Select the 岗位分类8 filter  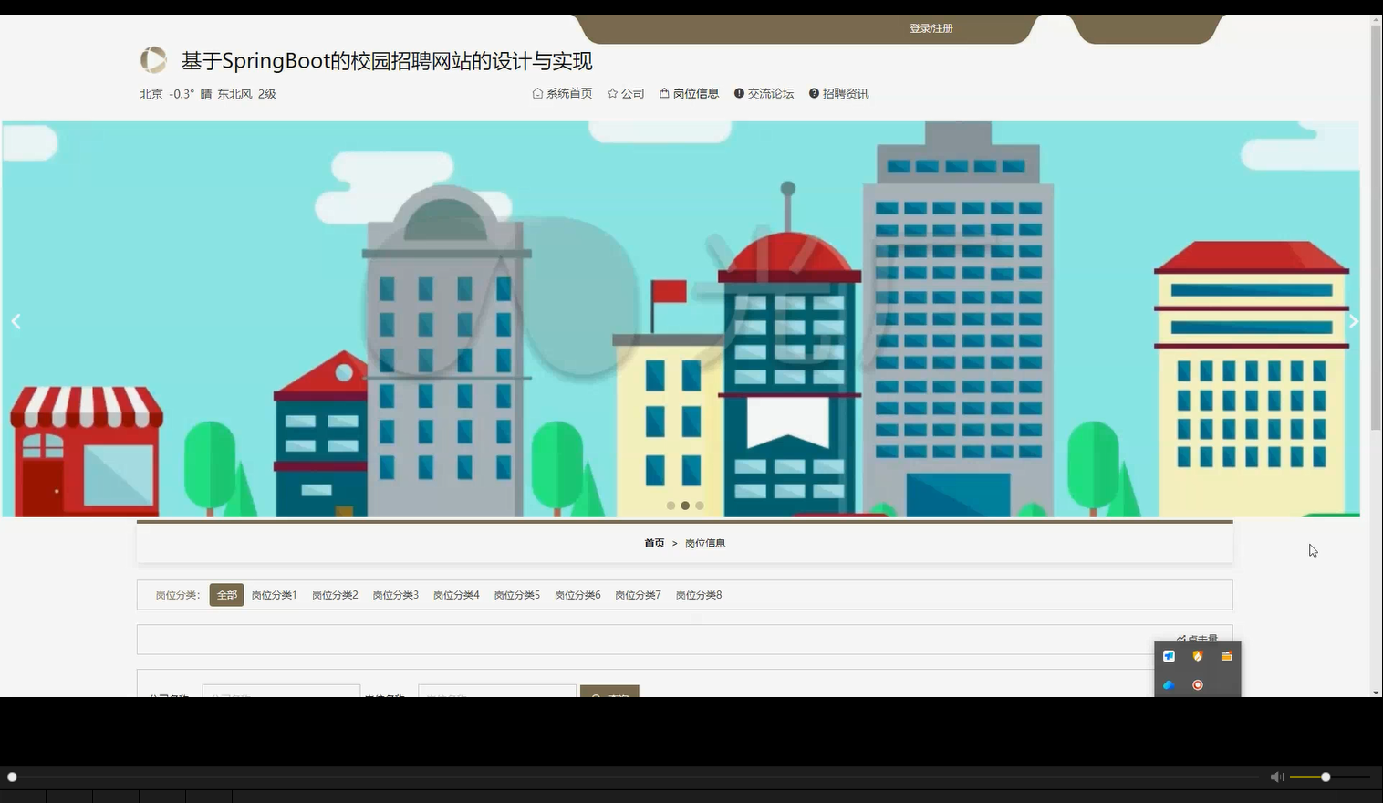pos(698,594)
